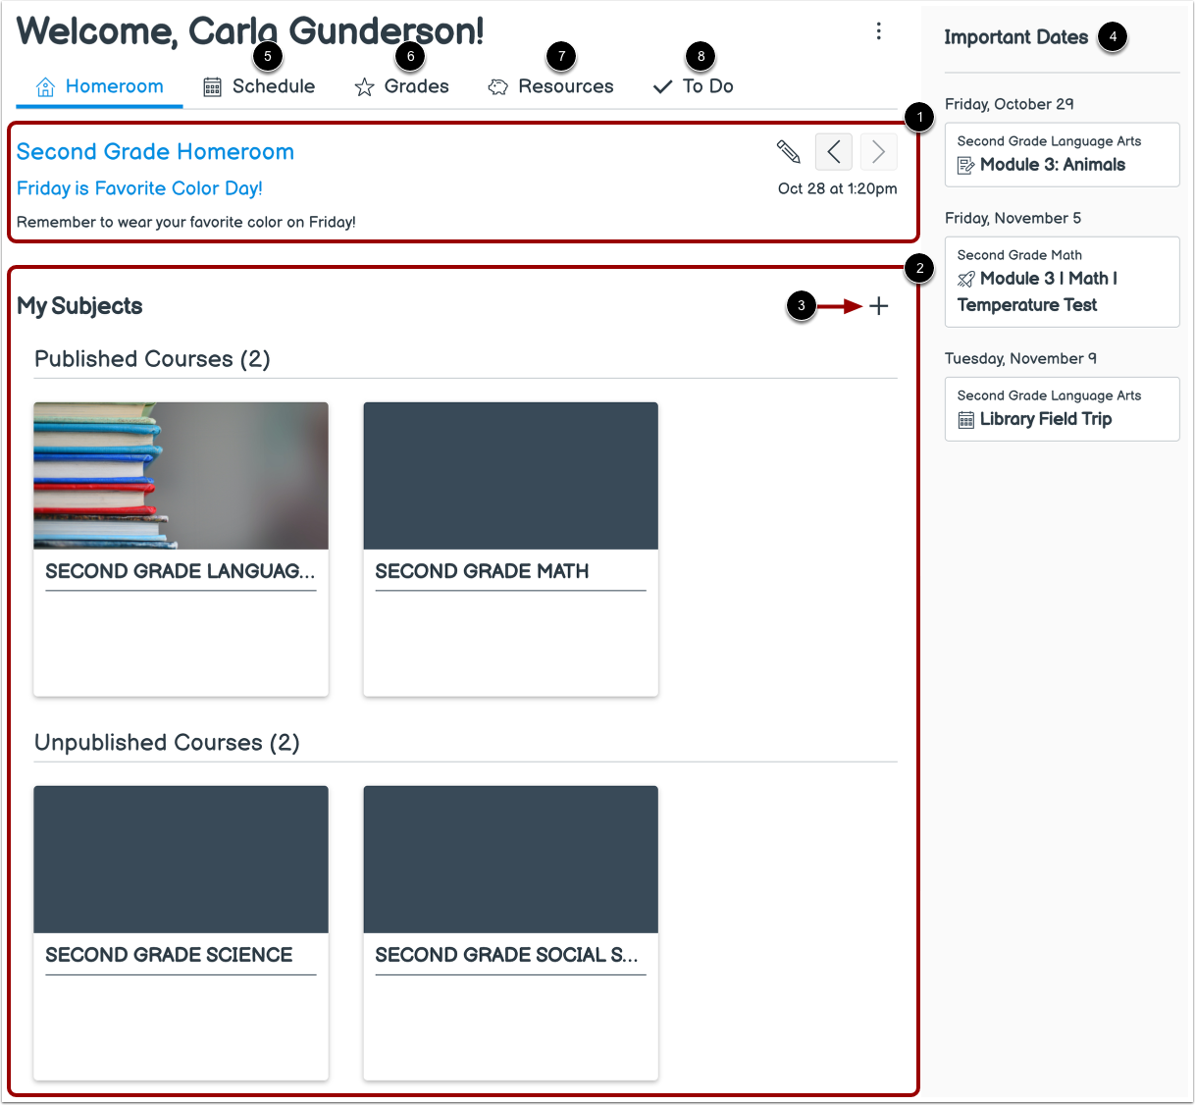Click the rocket quiz icon for Temperature Test
Image resolution: width=1195 pixels, height=1105 pixels.
(x=966, y=280)
